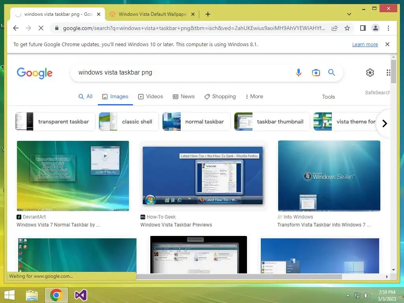Start voice search with the microphone icon

point(298,73)
